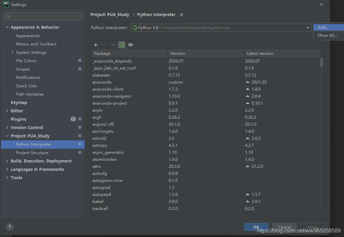Click the project-level icon beside Scopes
The width and height of the screenshot is (344, 237).
80,69
